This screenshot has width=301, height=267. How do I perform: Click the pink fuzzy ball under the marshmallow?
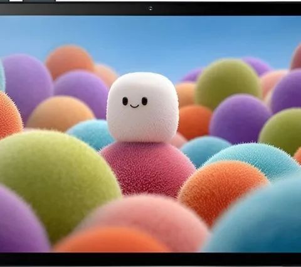[x=149, y=168]
